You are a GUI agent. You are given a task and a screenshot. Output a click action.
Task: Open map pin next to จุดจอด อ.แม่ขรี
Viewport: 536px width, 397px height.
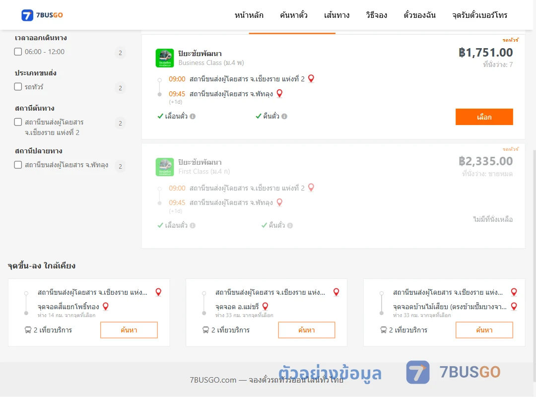coord(265,306)
